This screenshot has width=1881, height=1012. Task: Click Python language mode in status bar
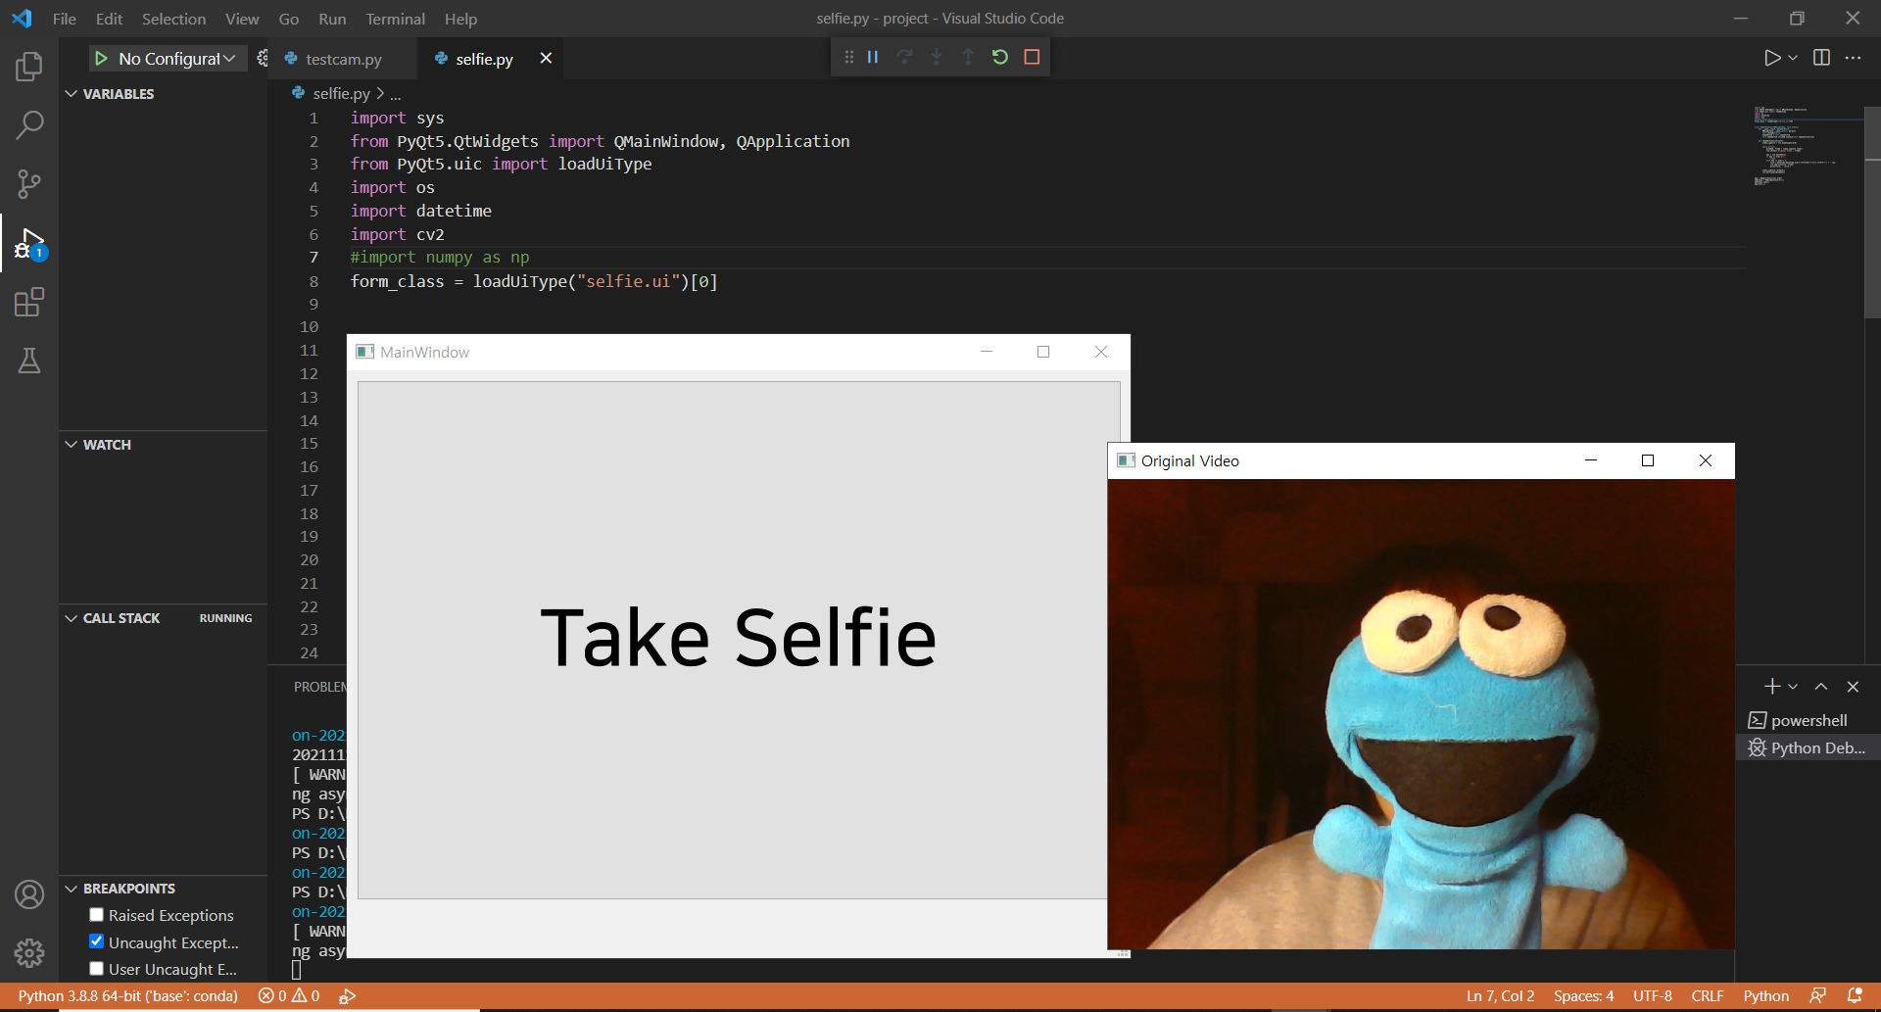[1765, 995]
